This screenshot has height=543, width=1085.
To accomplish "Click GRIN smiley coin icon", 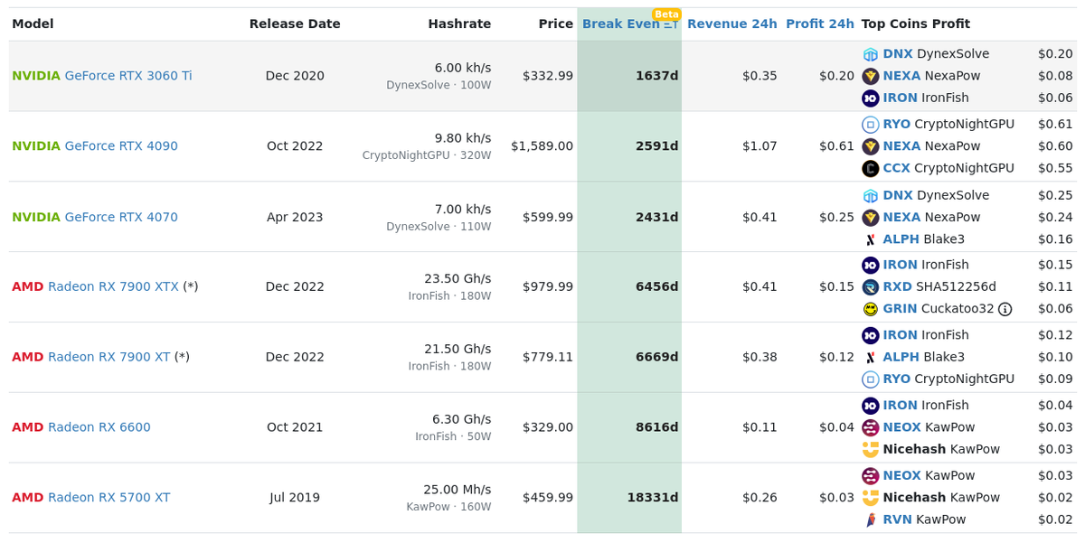I will [871, 309].
